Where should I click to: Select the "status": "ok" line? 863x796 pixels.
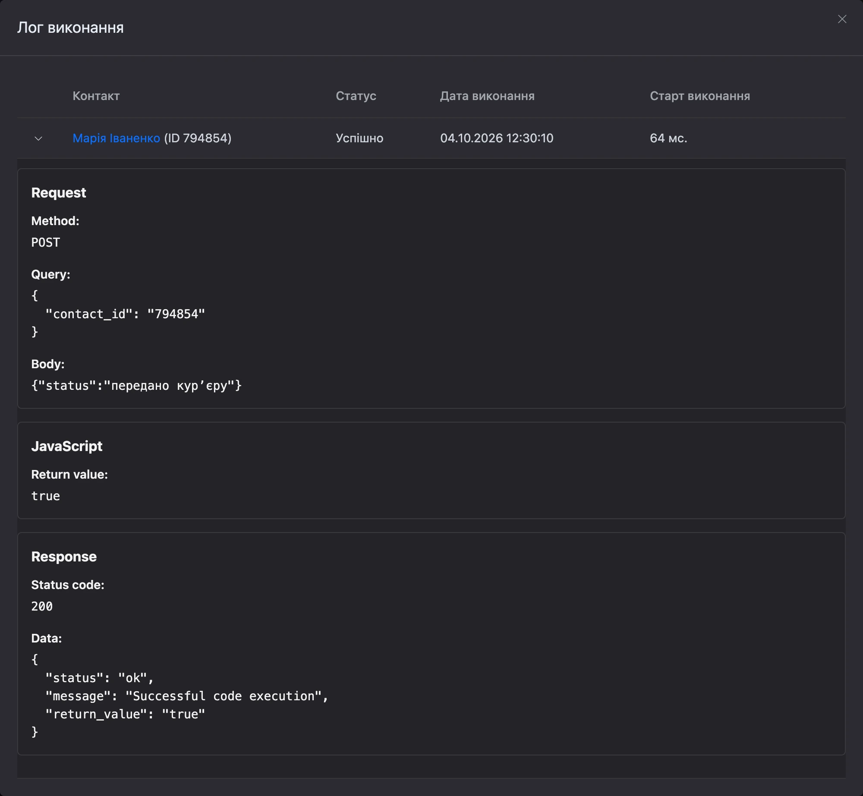click(x=100, y=678)
